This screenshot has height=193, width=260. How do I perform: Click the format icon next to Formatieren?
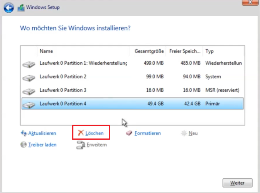click(129, 133)
